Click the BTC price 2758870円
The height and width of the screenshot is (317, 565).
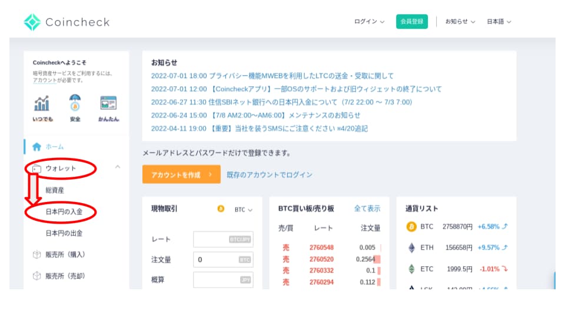tap(457, 227)
